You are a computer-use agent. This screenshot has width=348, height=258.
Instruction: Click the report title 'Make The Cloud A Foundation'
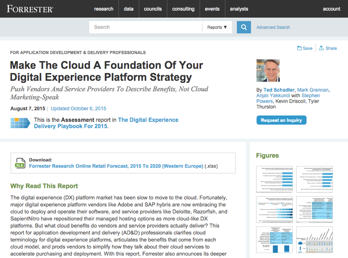click(107, 71)
